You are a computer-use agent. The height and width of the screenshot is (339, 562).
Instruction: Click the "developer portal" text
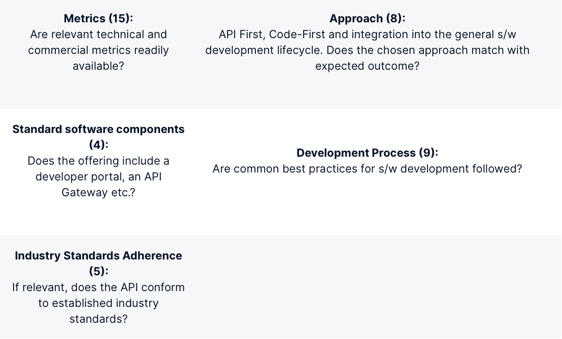point(70,177)
